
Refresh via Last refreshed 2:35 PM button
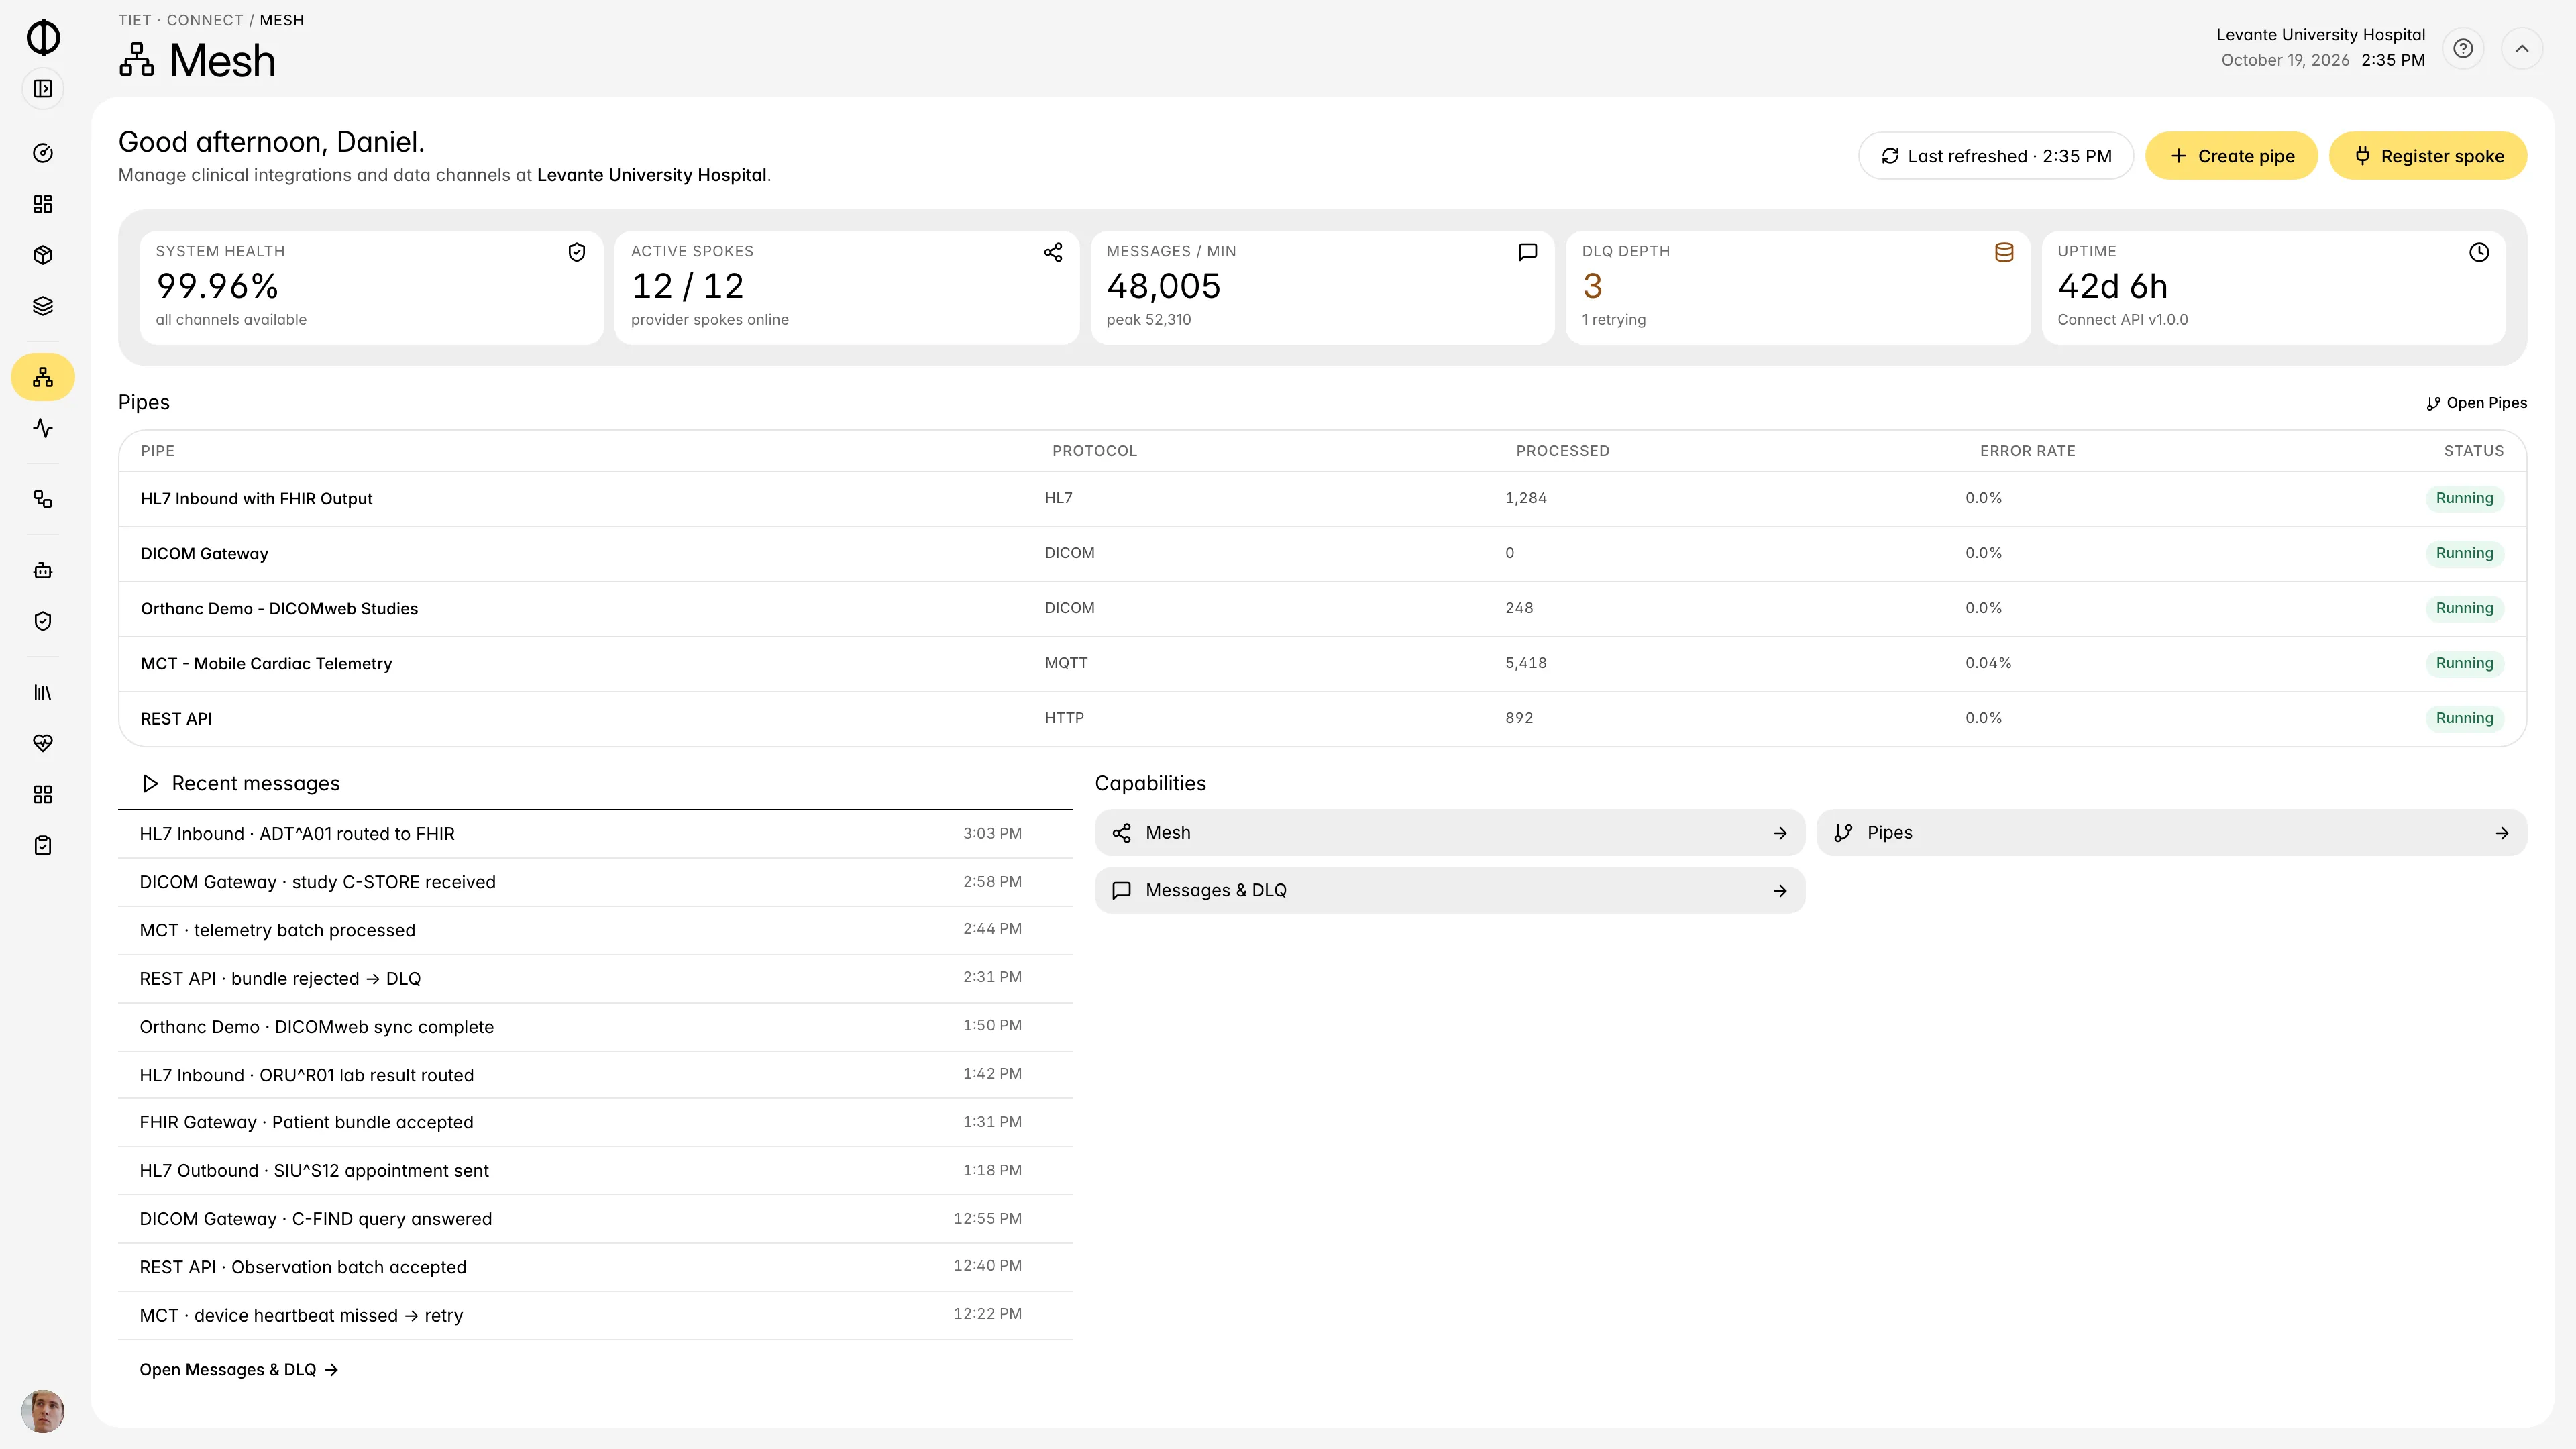click(1996, 156)
